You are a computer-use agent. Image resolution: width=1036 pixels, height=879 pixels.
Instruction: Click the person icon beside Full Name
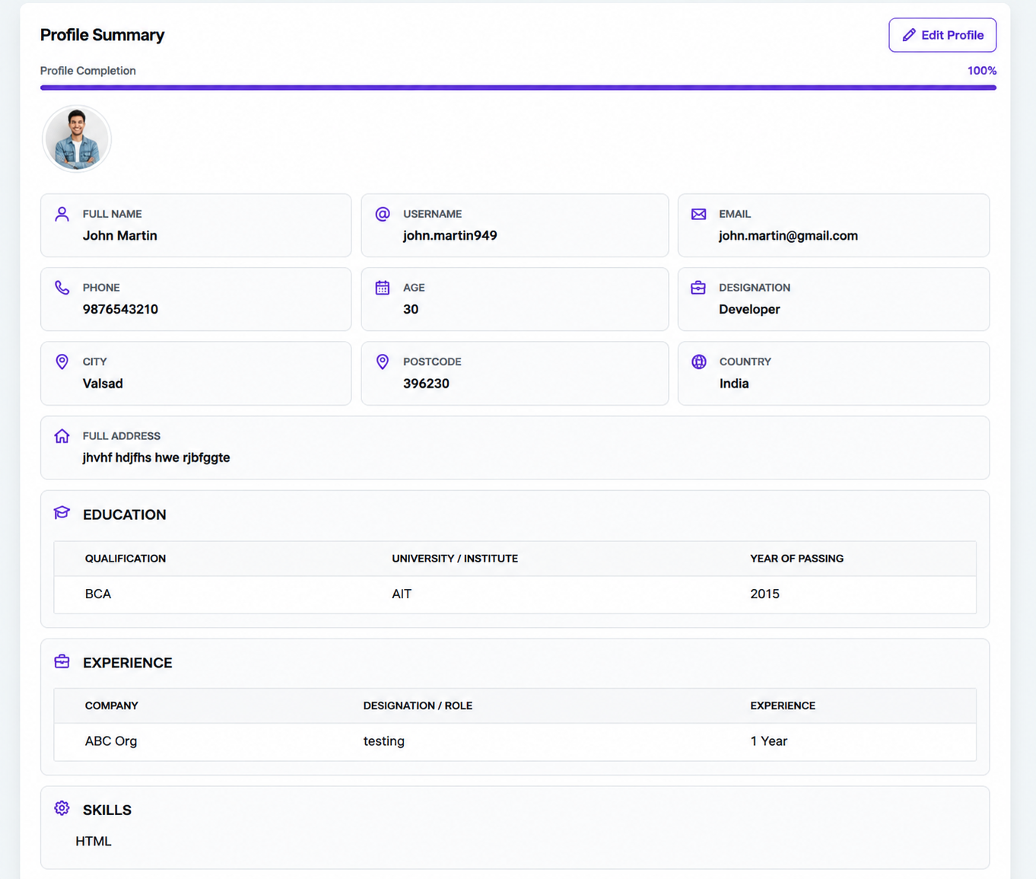pos(62,214)
